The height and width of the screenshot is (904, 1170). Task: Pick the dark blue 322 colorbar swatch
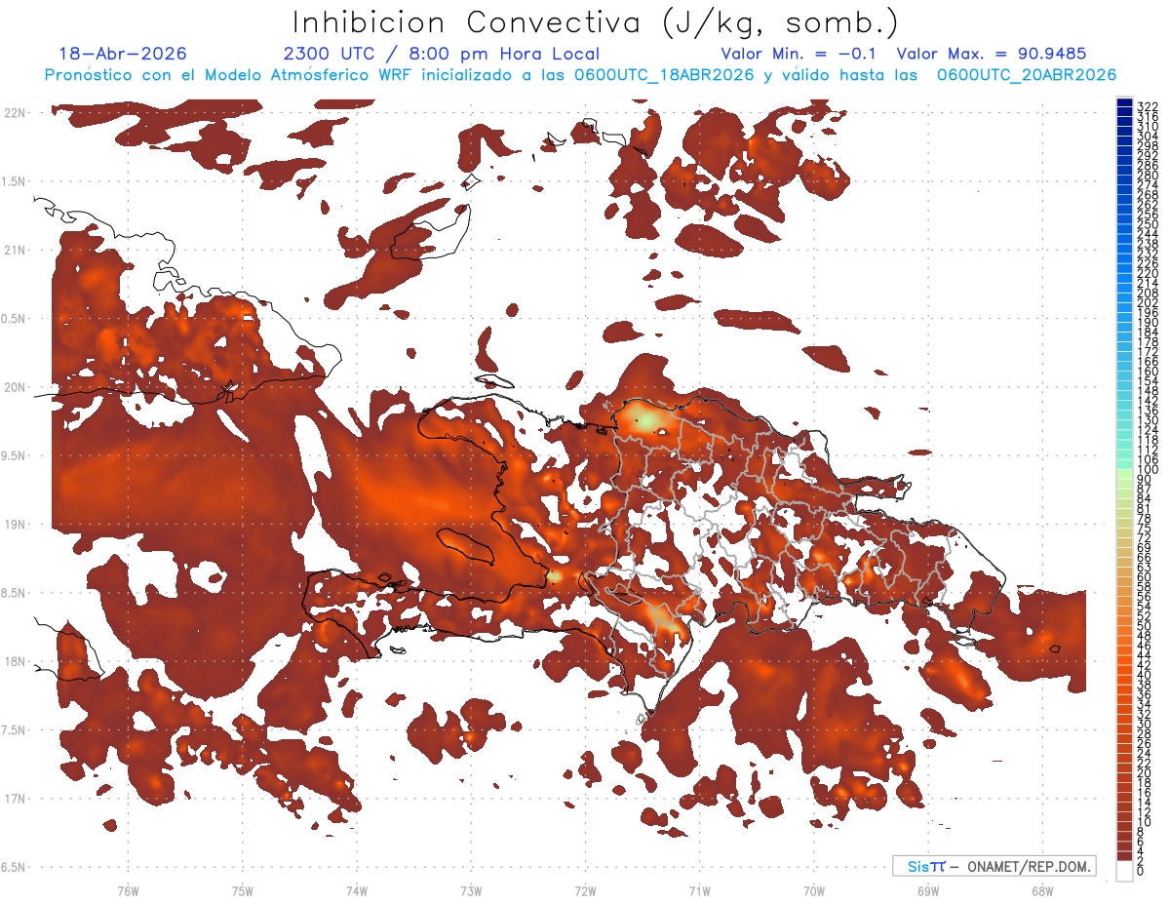[x=1124, y=104]
